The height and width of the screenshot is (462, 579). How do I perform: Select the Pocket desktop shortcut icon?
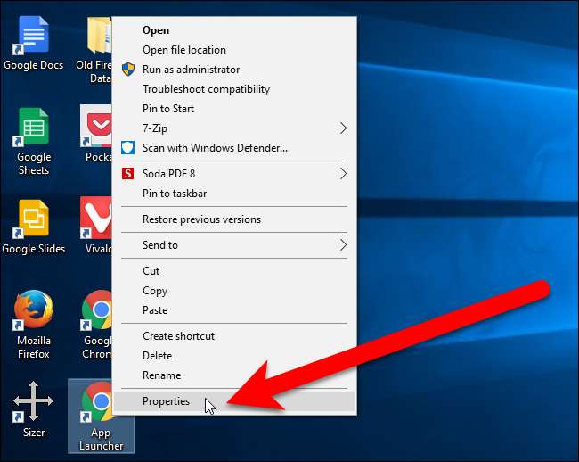(x=96, y=126)
